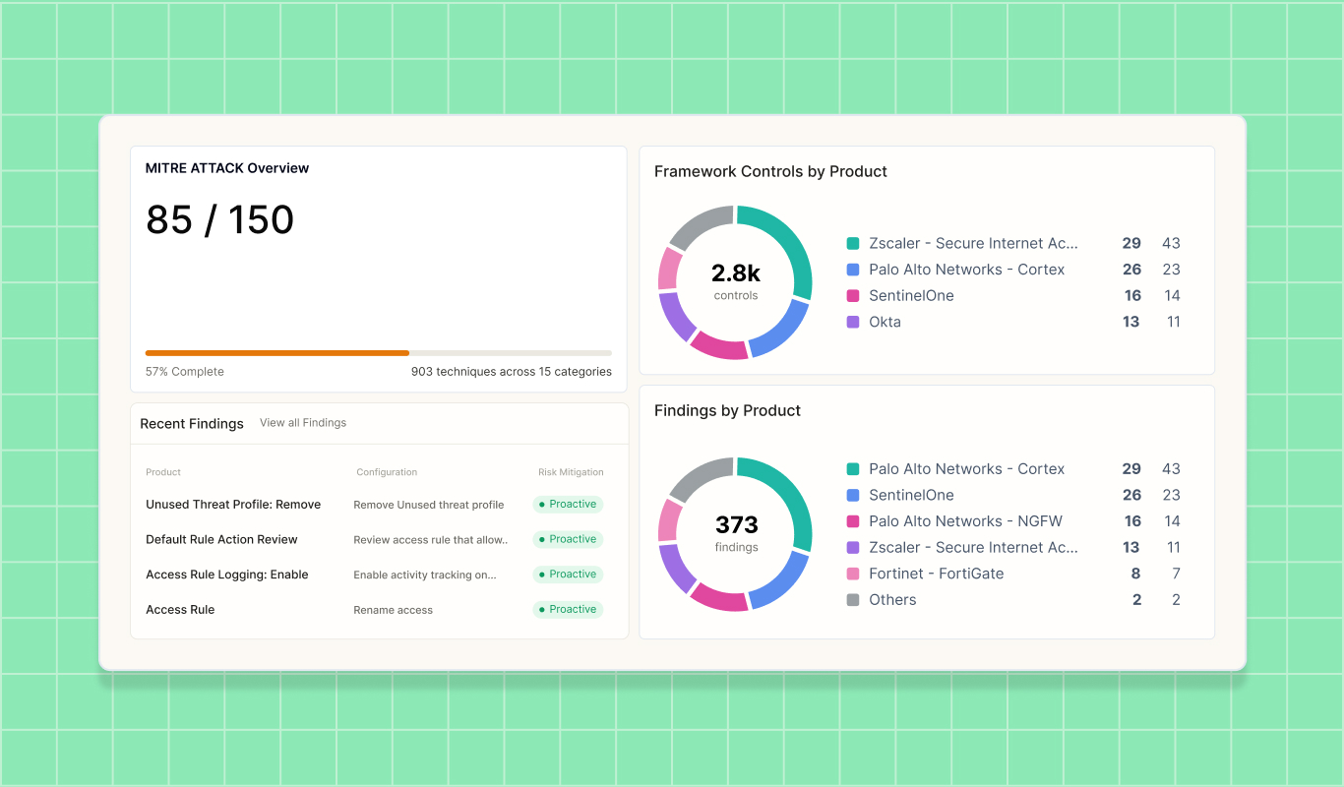Click 903 techniques across 15 categories text
Image resolution: width=1344 pixels, height=787 pixels.
click(512, 372)
